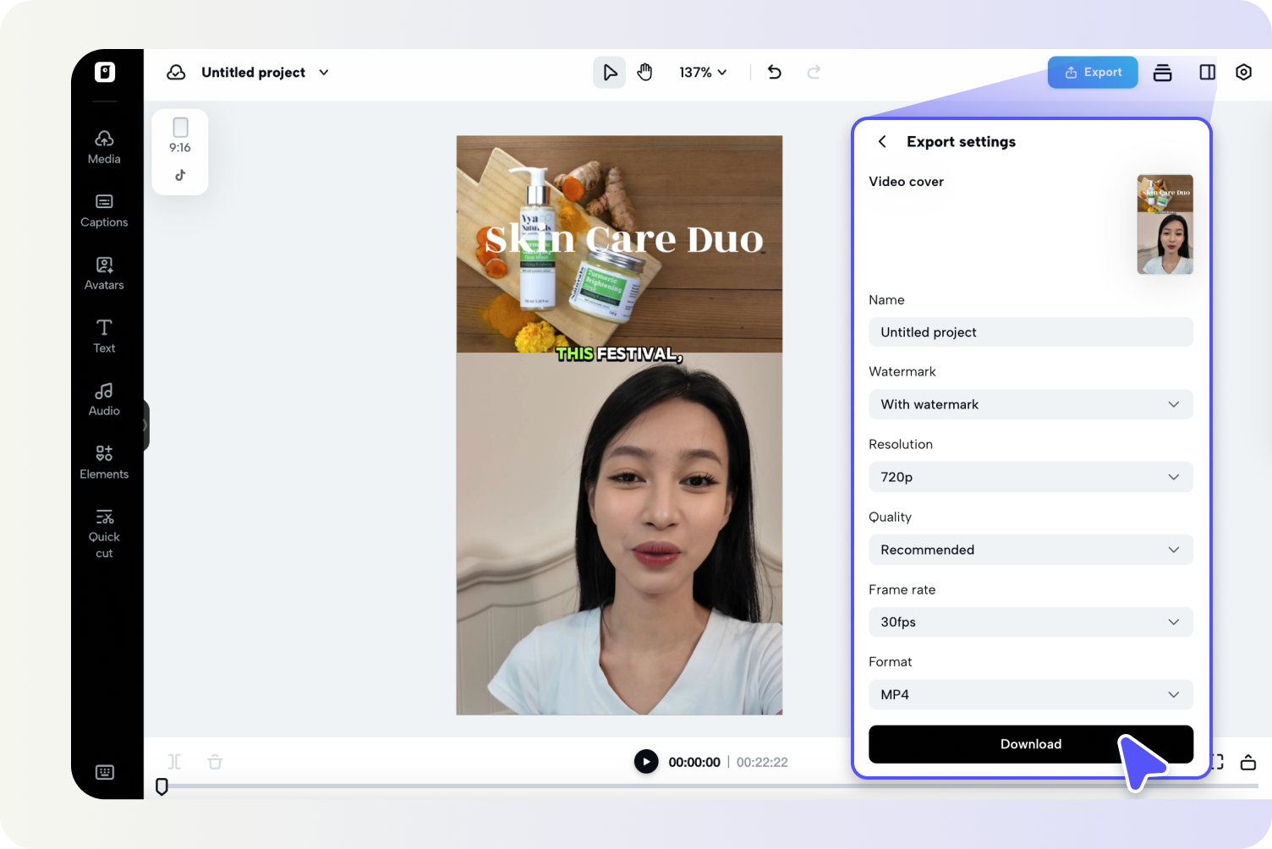Play the video preview

[646, 762]
